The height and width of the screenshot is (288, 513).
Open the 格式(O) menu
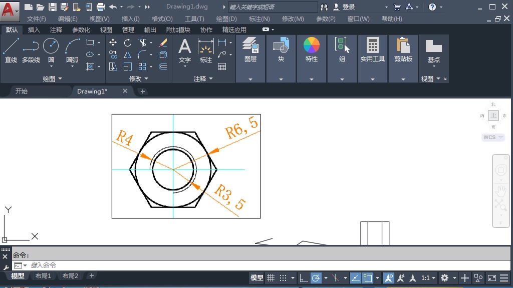click(161, 18)
